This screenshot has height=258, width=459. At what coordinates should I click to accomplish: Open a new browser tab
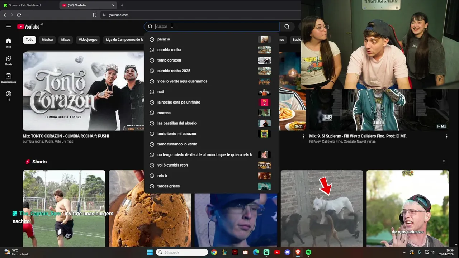click(x=122, y=5)
